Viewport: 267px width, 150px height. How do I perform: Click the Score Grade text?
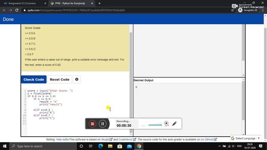coord(33,28)
